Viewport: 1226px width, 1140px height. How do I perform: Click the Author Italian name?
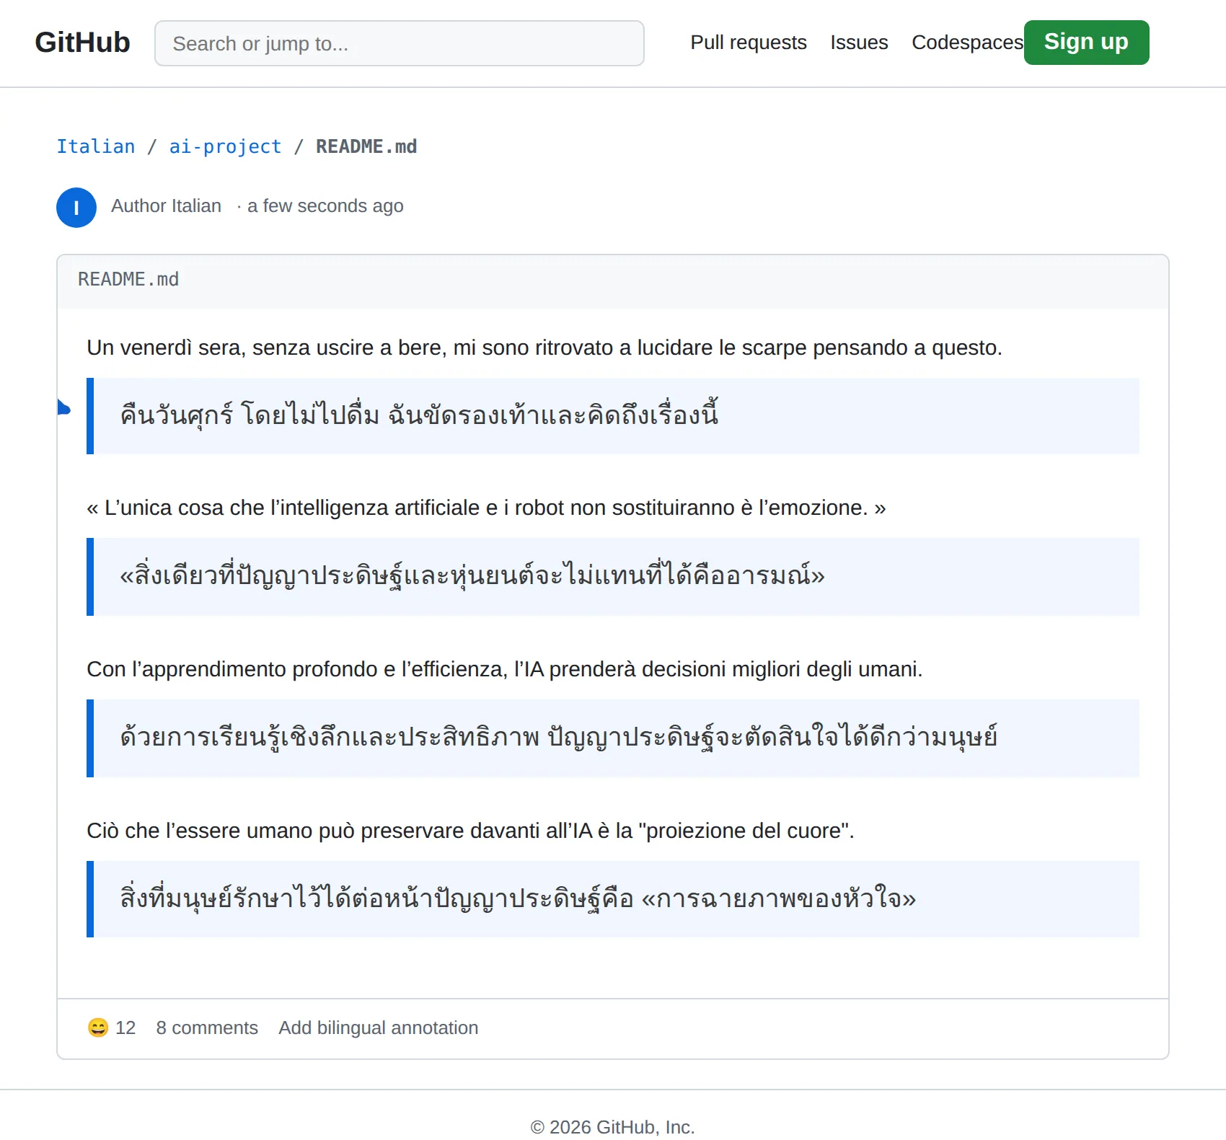coord(166,206)
